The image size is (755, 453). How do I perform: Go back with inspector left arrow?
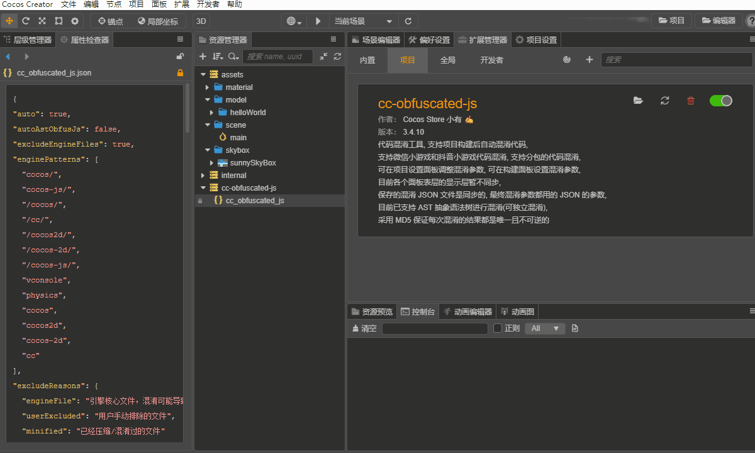[8, 57]
